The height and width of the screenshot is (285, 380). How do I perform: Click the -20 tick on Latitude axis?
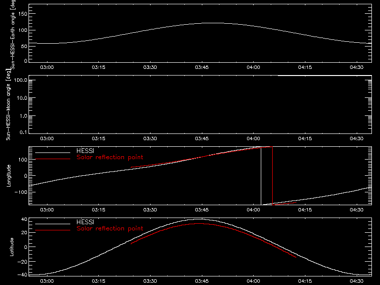[x=22, y=262]
